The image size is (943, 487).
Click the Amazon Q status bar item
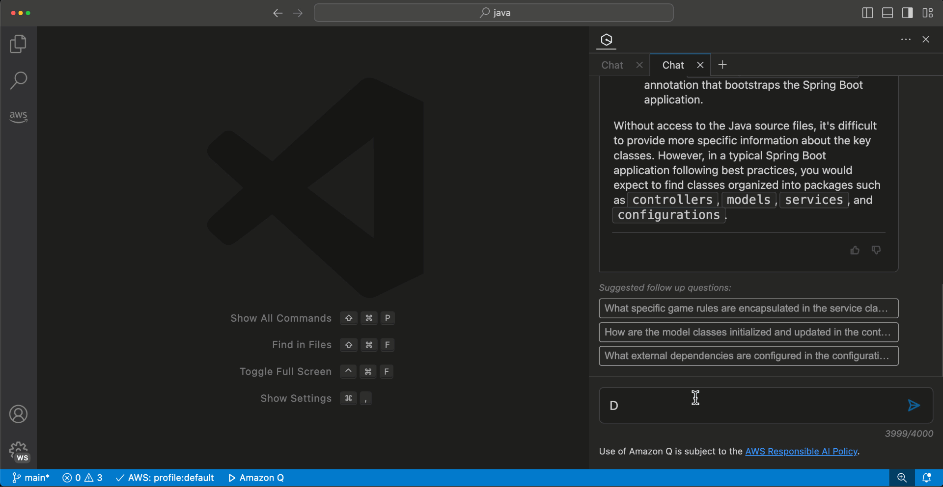[x=256, y=478]
